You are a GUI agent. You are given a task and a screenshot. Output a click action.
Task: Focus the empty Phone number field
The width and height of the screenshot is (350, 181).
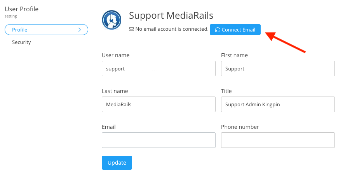click(x=278, y=140)
